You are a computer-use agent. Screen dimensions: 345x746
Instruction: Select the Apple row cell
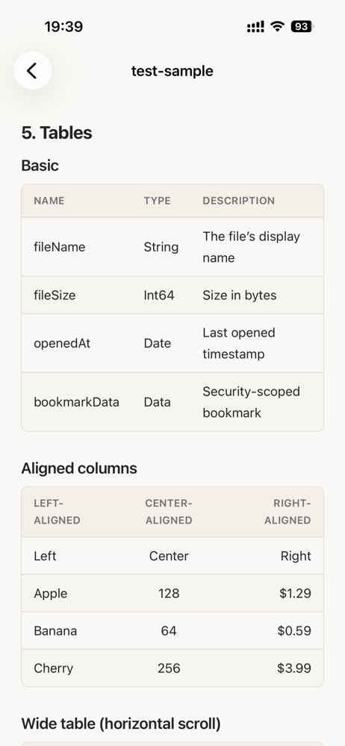click(51, 593)
